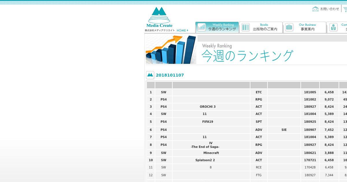Screen dimensions: 347x182
Task: Click the PS4 platform cell in row 5
Action: 164,122
